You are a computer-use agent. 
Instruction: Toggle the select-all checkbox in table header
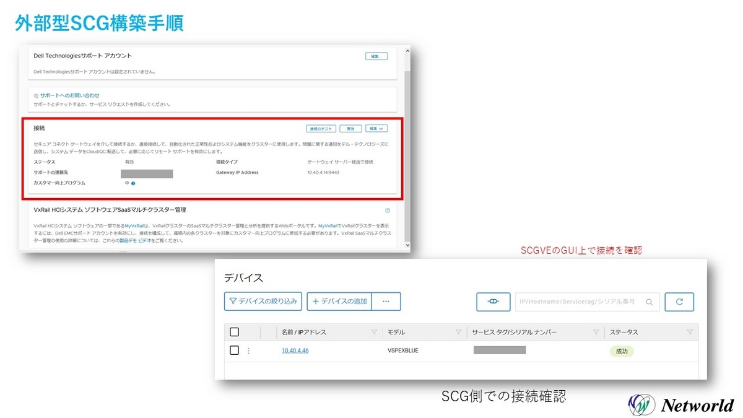click(x=234, y=332)
